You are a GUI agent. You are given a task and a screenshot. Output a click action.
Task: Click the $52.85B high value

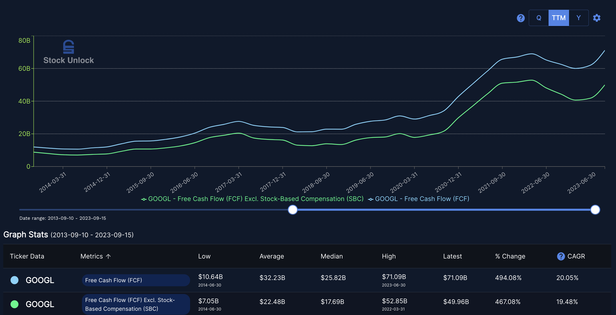click(x=395, y=301)
